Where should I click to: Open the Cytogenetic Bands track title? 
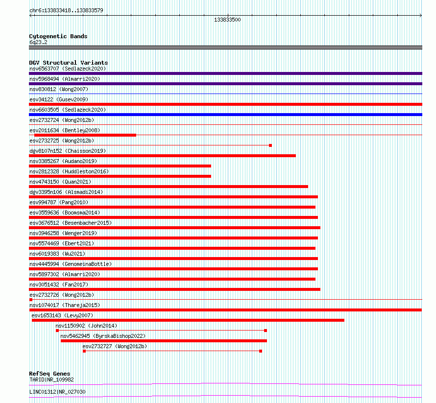point(58,36)
